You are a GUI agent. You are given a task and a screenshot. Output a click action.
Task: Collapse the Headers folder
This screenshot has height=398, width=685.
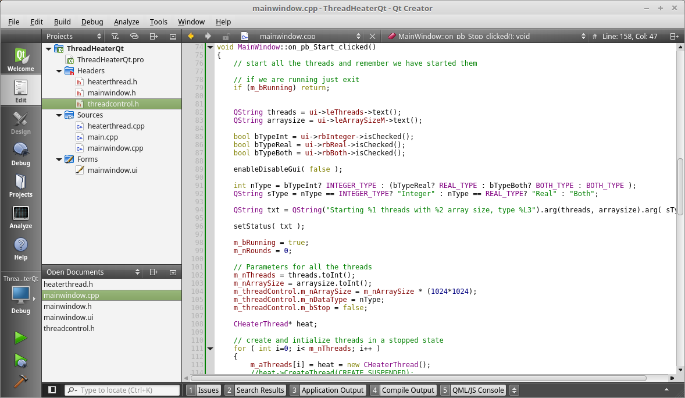click(x=59, y=71)
